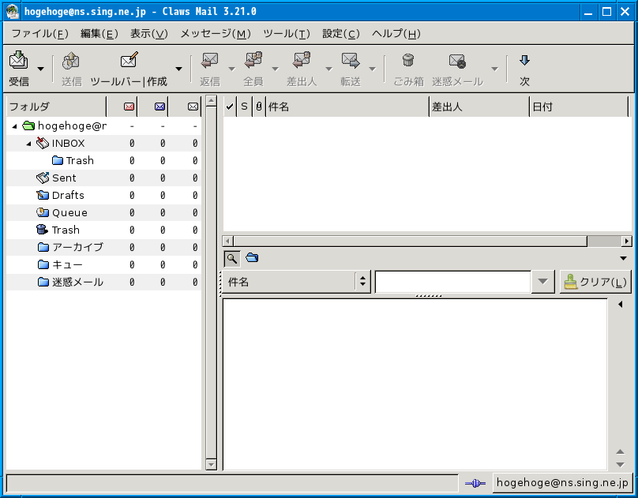Click the クリア(L) clear button
Screen dimensions: 638x498
coord(595,282)
